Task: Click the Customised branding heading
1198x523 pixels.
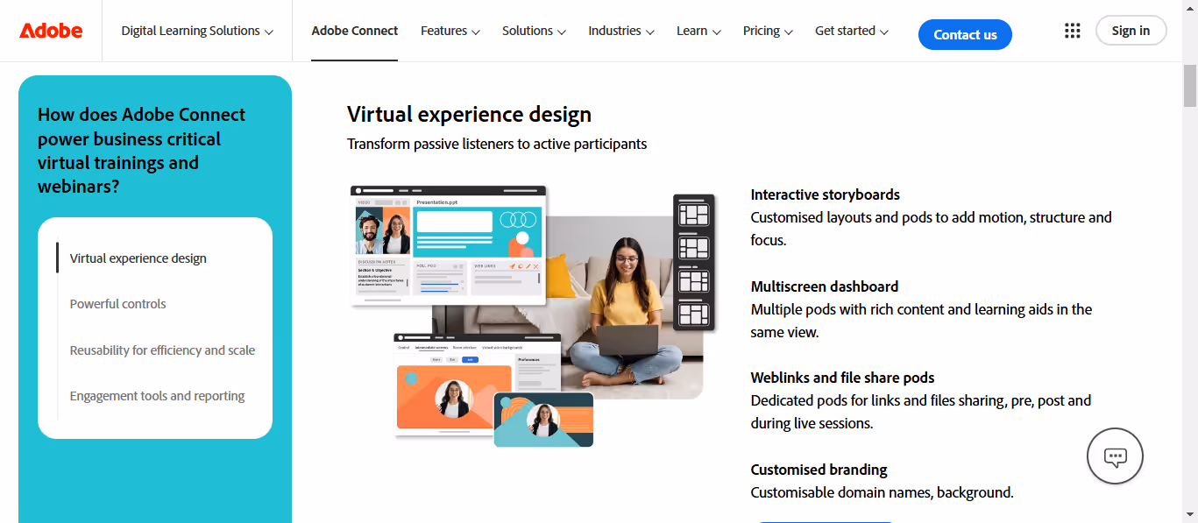Action: click(x=819, y=470)
